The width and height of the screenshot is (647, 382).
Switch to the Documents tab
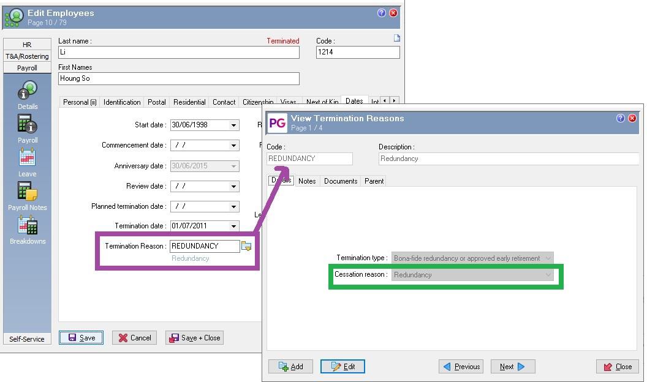click(341, 181)
